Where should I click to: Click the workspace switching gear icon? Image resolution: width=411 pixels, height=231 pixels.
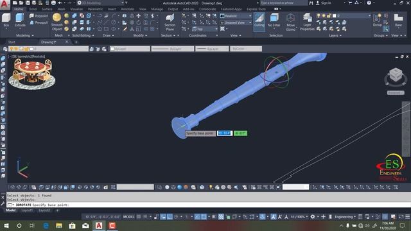(313, 217)
